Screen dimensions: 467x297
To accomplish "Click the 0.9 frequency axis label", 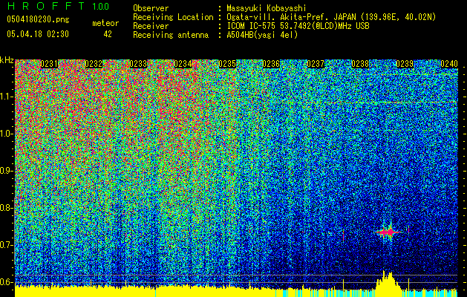I will pyautogui.click(x=7, y=171).
